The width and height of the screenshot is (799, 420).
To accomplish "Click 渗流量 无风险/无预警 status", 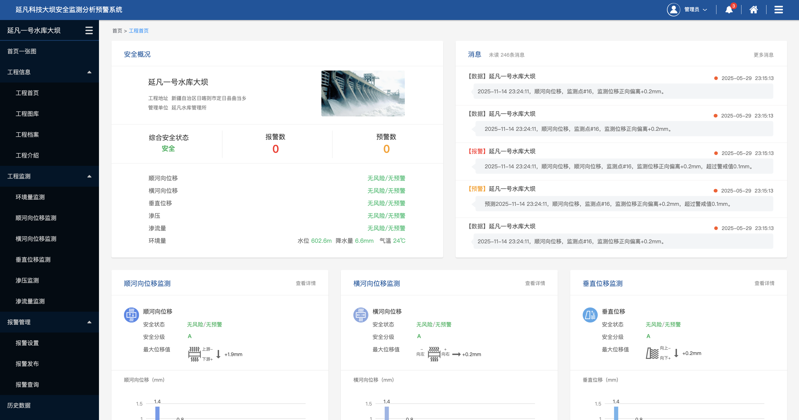I will click(386, 228).
